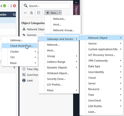Go to the objects home icon
124x116 pixels.
pos(31,13)
